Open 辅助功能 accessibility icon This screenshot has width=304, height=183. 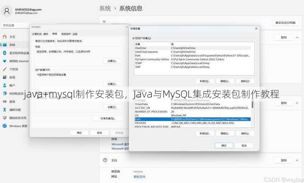point(4,109)
